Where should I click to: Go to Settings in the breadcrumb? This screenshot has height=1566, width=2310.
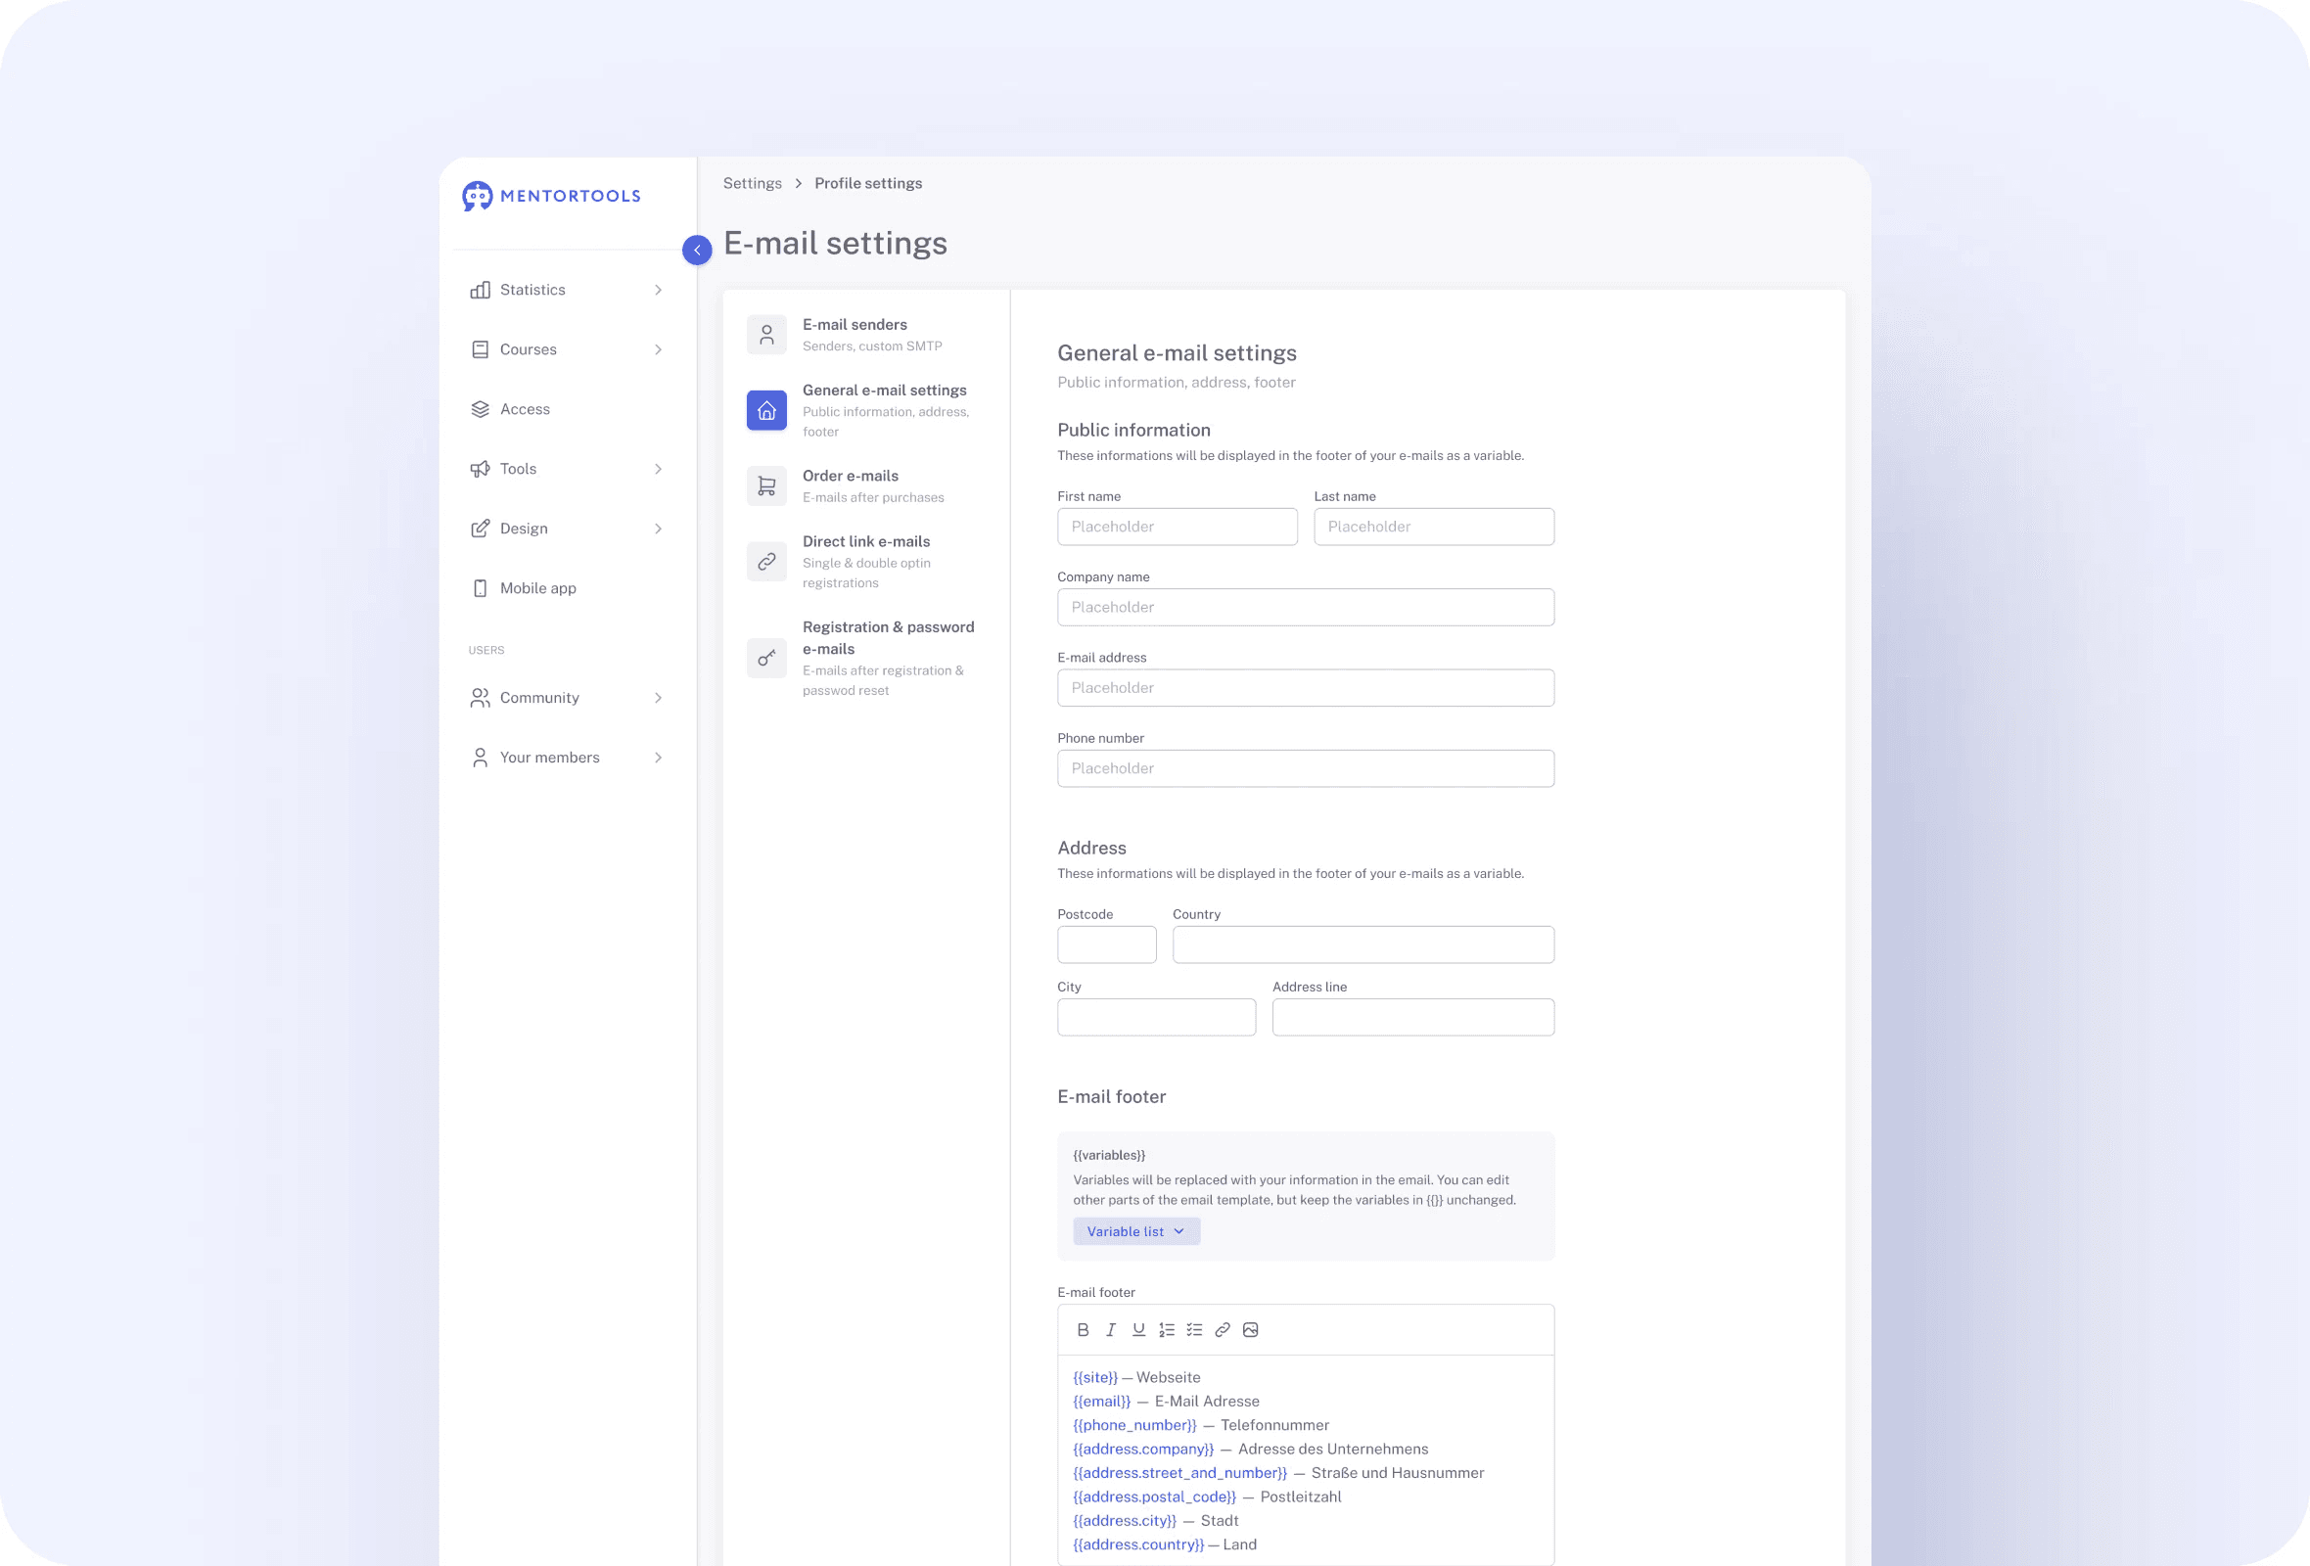click(x=753, y=183)
